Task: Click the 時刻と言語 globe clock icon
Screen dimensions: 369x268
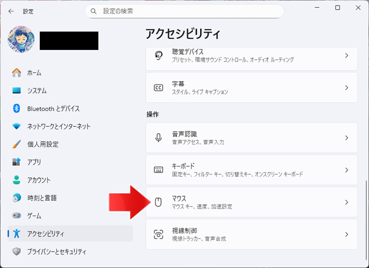Action: pos(17,198)
